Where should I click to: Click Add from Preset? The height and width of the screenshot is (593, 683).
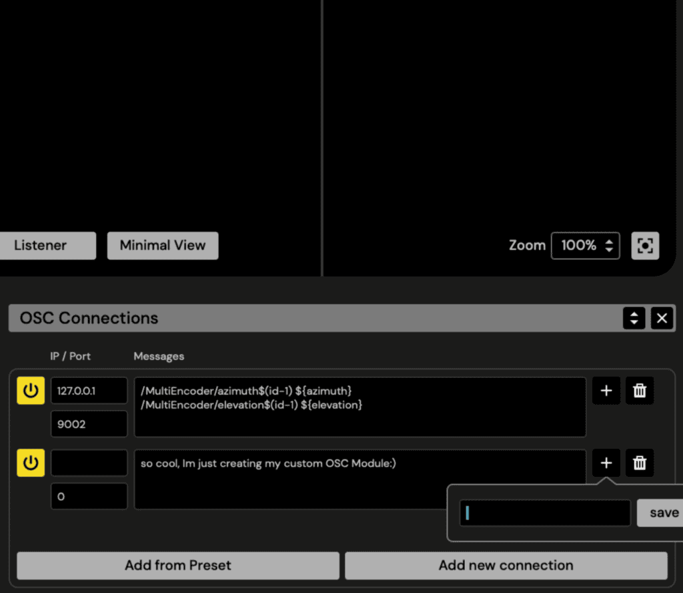click(x=177, y=566)
